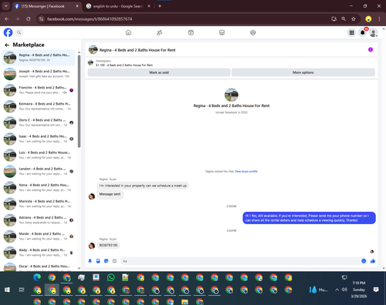Go back using the Marketplace arrow
The width and height of the screenshot is (386, 305).
[x=7, y=45]
